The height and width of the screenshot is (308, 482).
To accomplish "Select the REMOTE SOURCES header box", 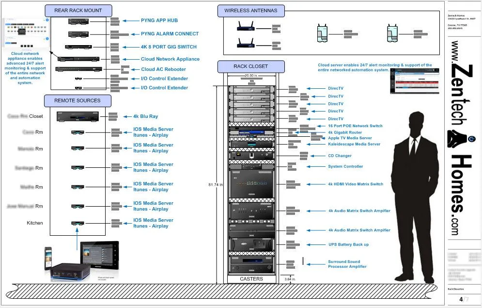I will [x=78, y=100].
